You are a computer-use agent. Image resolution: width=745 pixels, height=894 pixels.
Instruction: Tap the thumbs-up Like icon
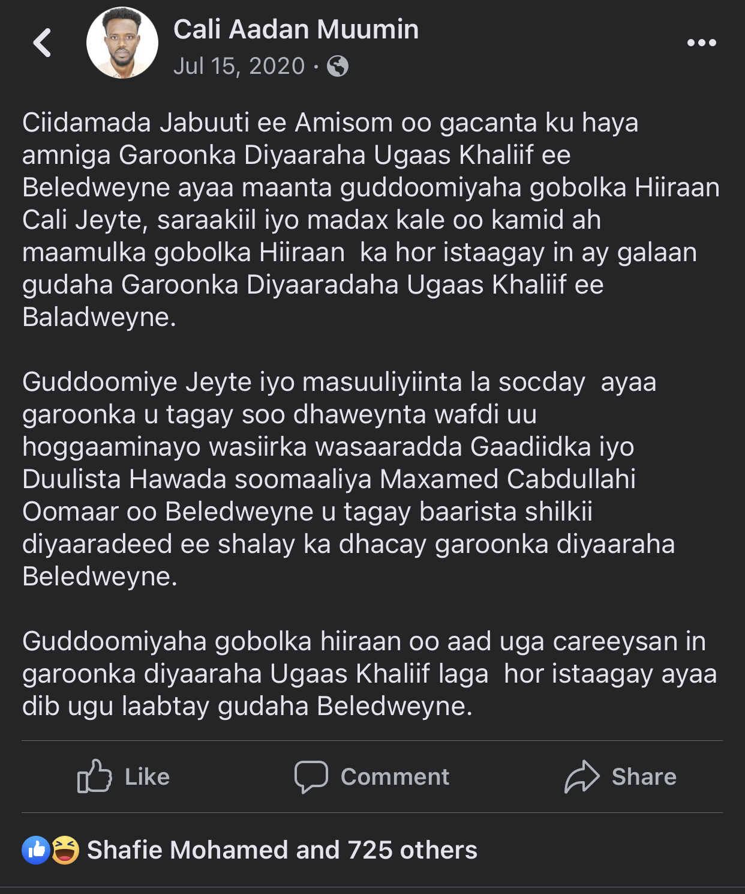point(95,776)
